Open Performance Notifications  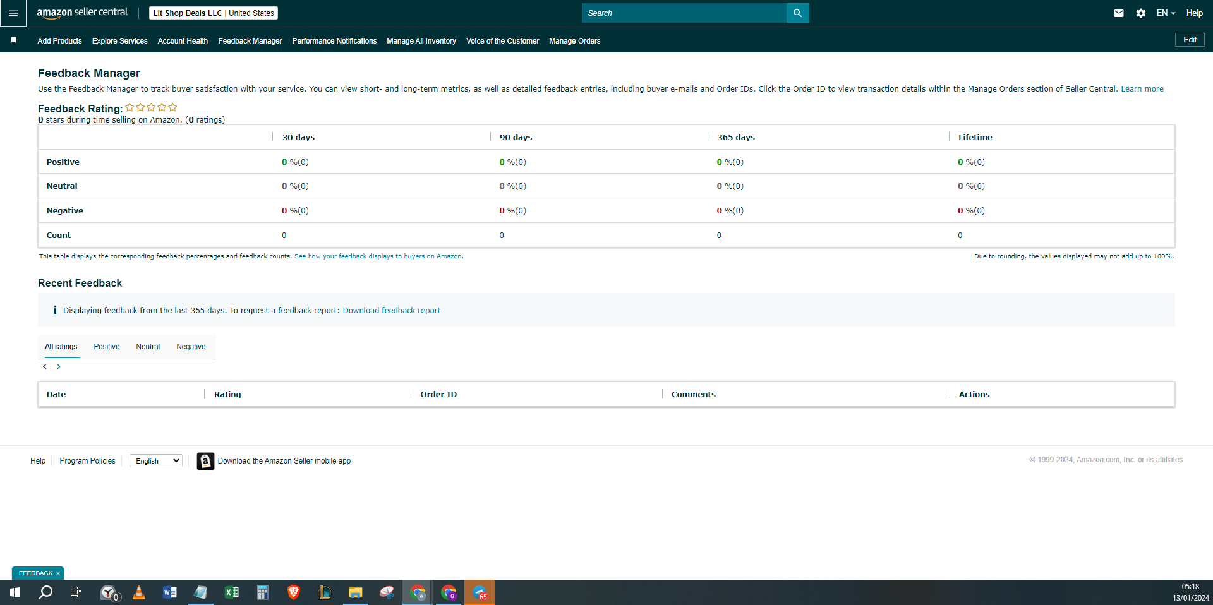point(334,41)
